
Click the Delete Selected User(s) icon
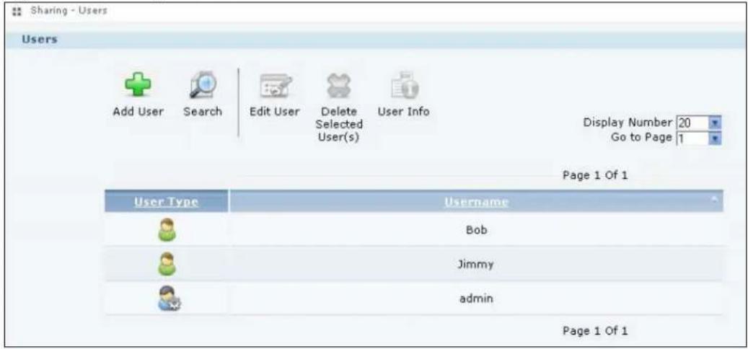click(339, 87)
